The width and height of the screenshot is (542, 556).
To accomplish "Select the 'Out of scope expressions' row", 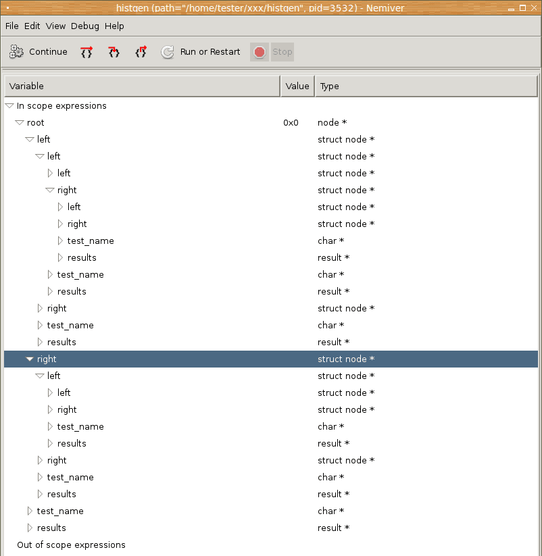I will [71, 545].
